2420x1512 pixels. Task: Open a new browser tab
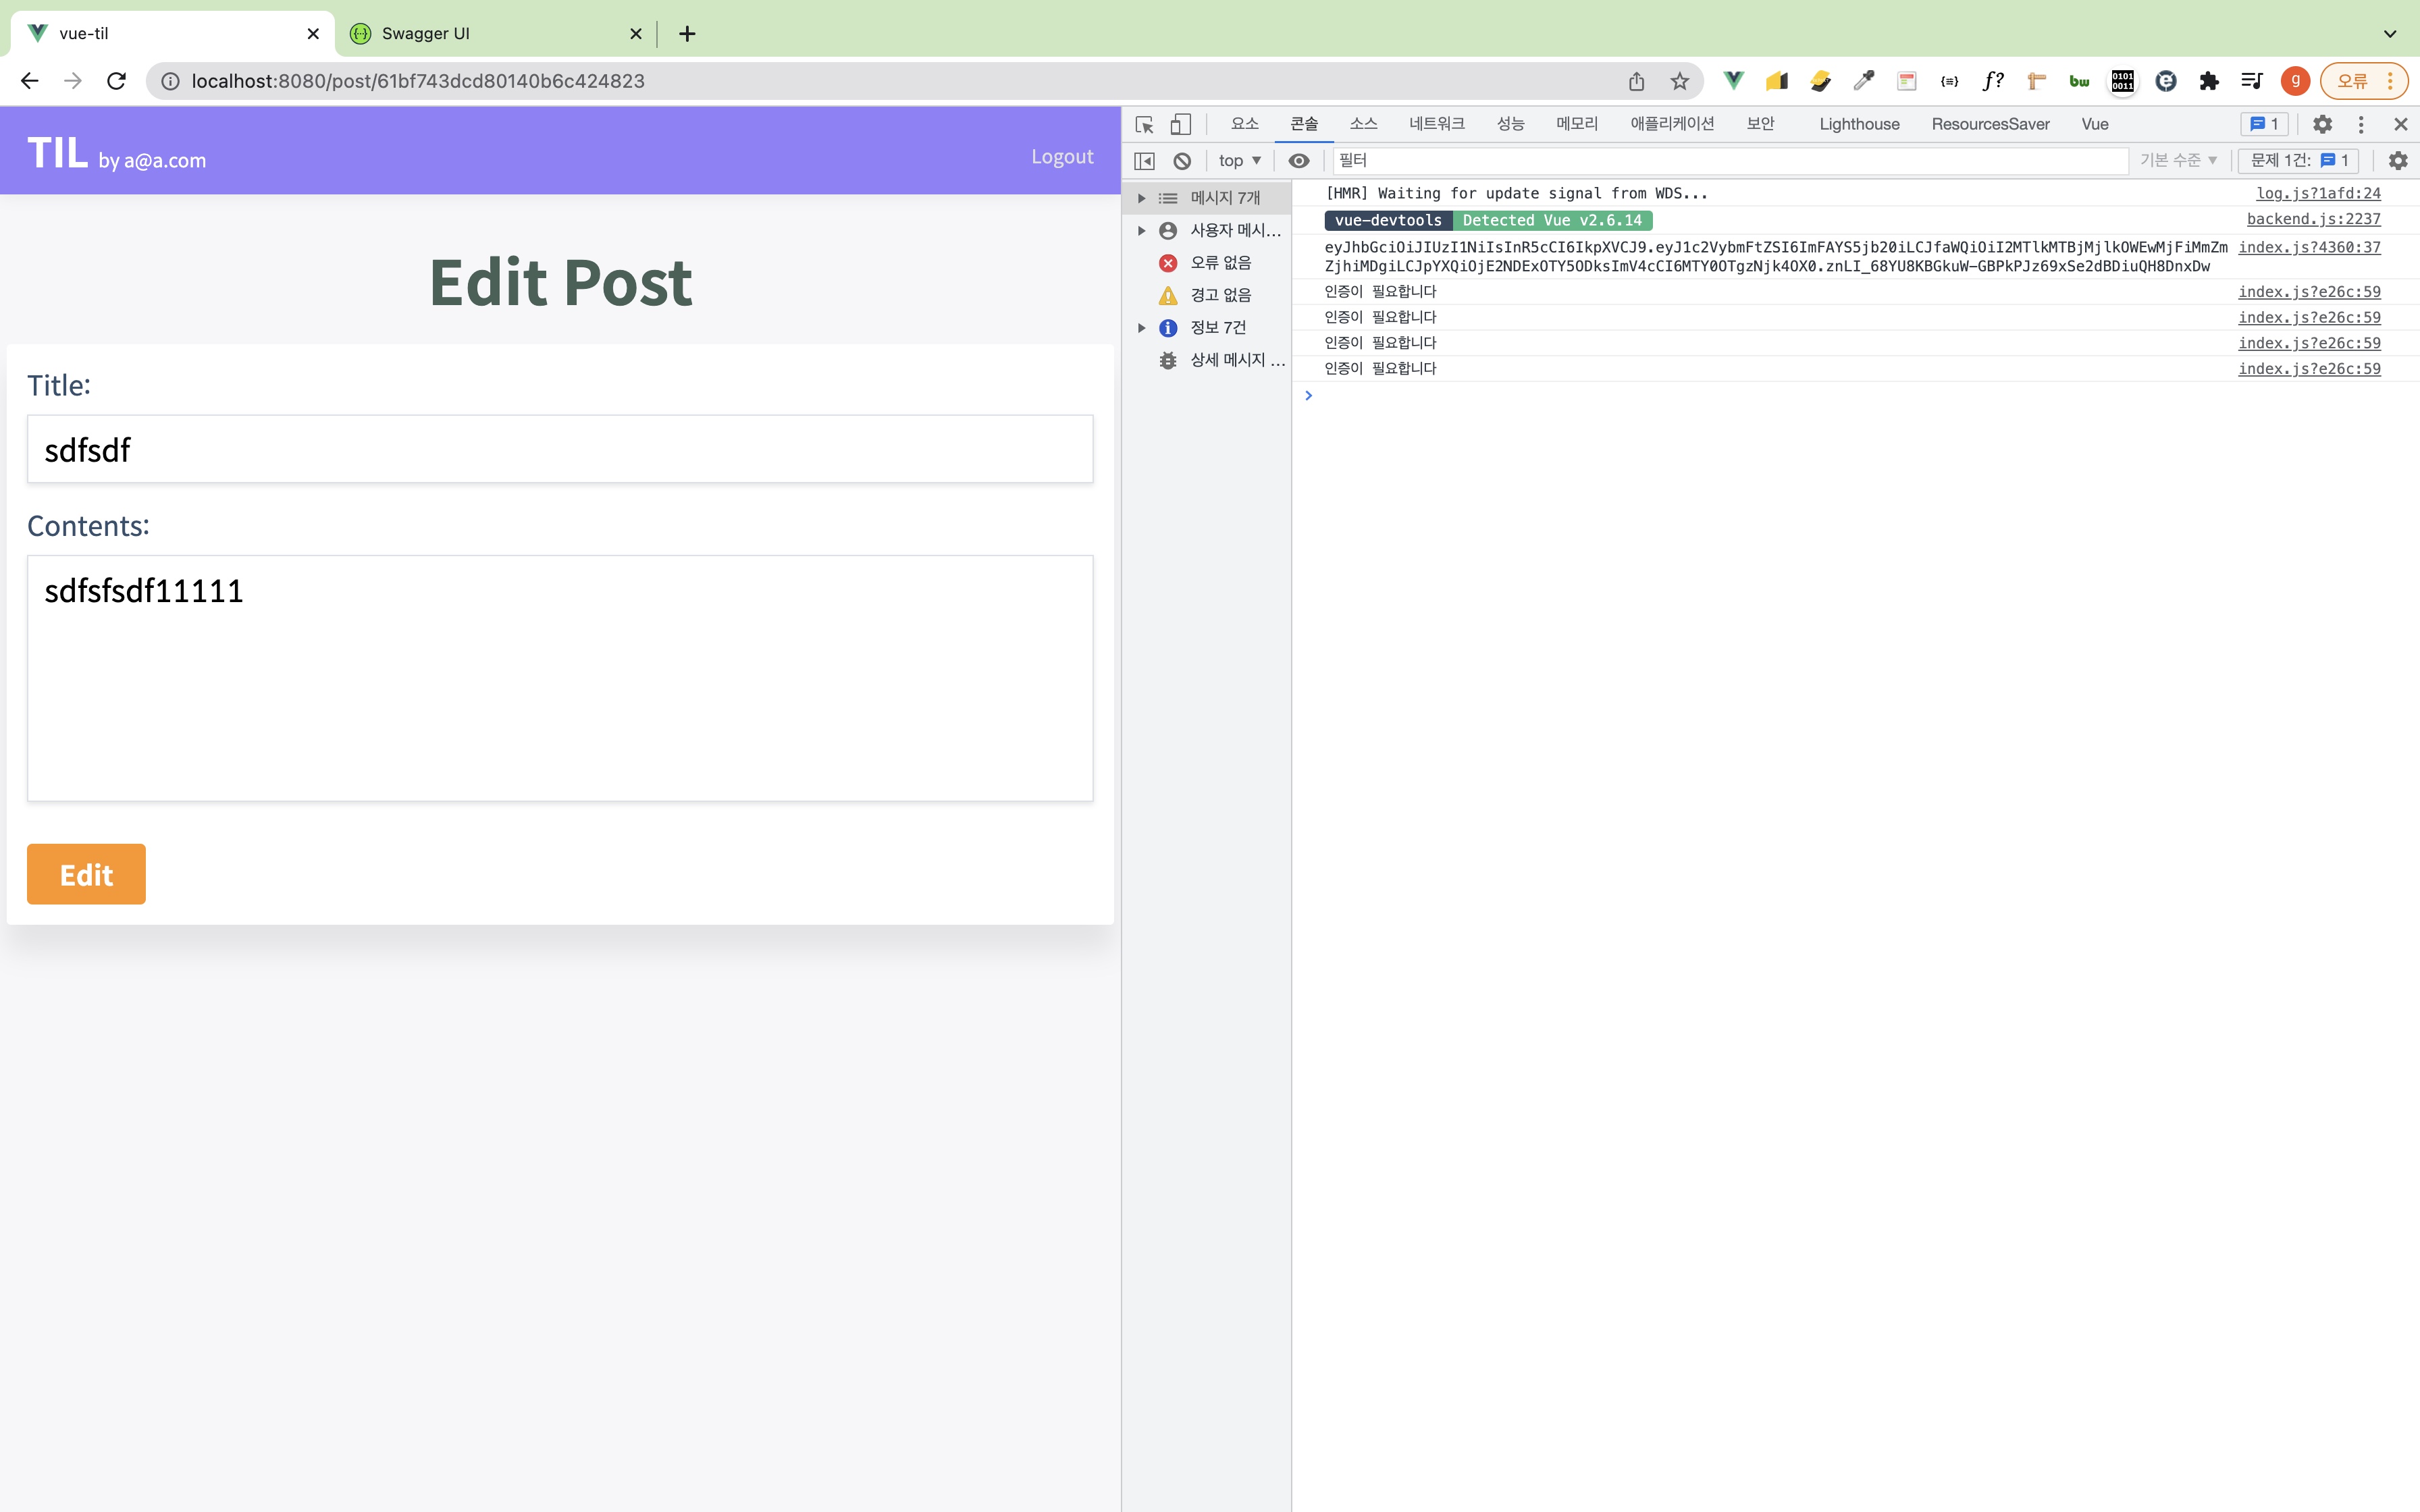[x=687, y=33]
